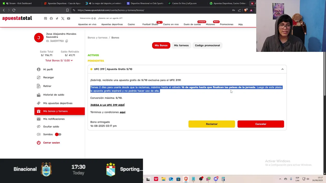Reload the page with the refresh icon
326x183 pixels.
(14, 10)
